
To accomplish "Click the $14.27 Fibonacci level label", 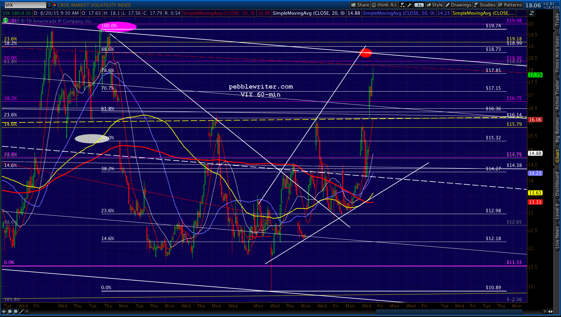I will (493, 169).
